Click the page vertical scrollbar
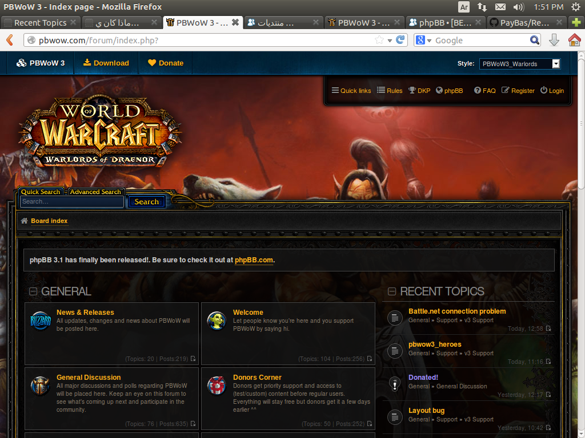Image resolution: width=585 pixels, height=438 pixels. tap(581, 125)
